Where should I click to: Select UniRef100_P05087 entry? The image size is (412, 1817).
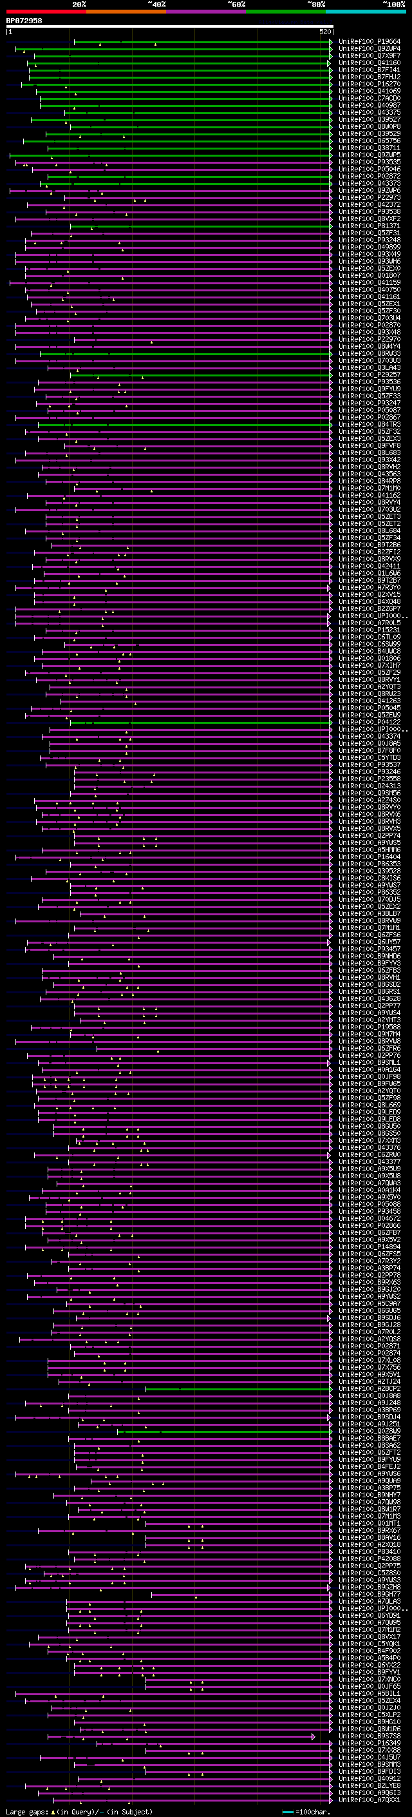tap(369, 411)
